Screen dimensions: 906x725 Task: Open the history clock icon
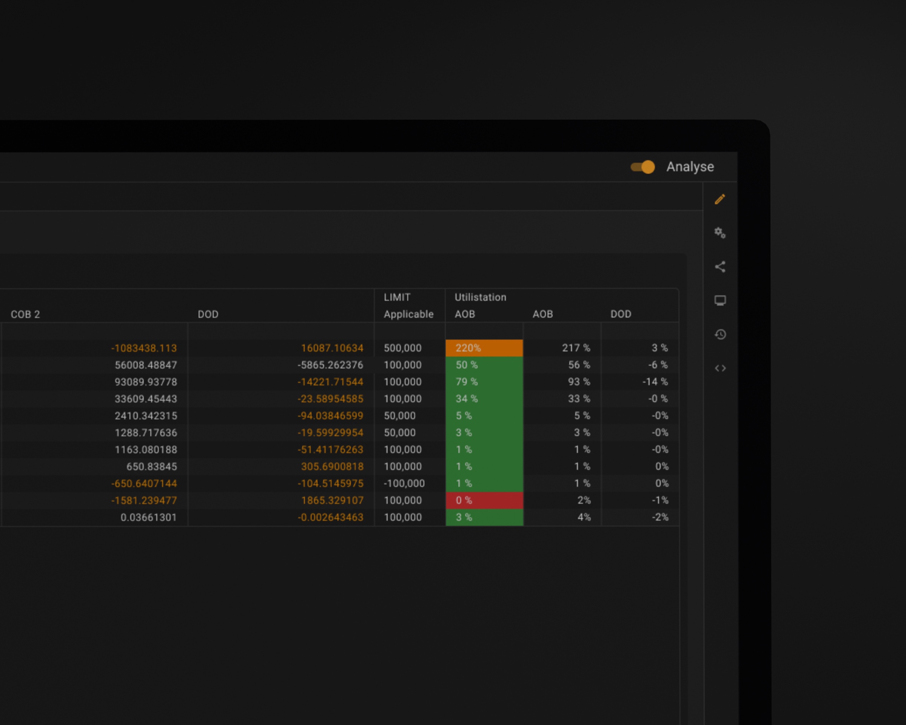pyautogui.click(x=720, y=335)
